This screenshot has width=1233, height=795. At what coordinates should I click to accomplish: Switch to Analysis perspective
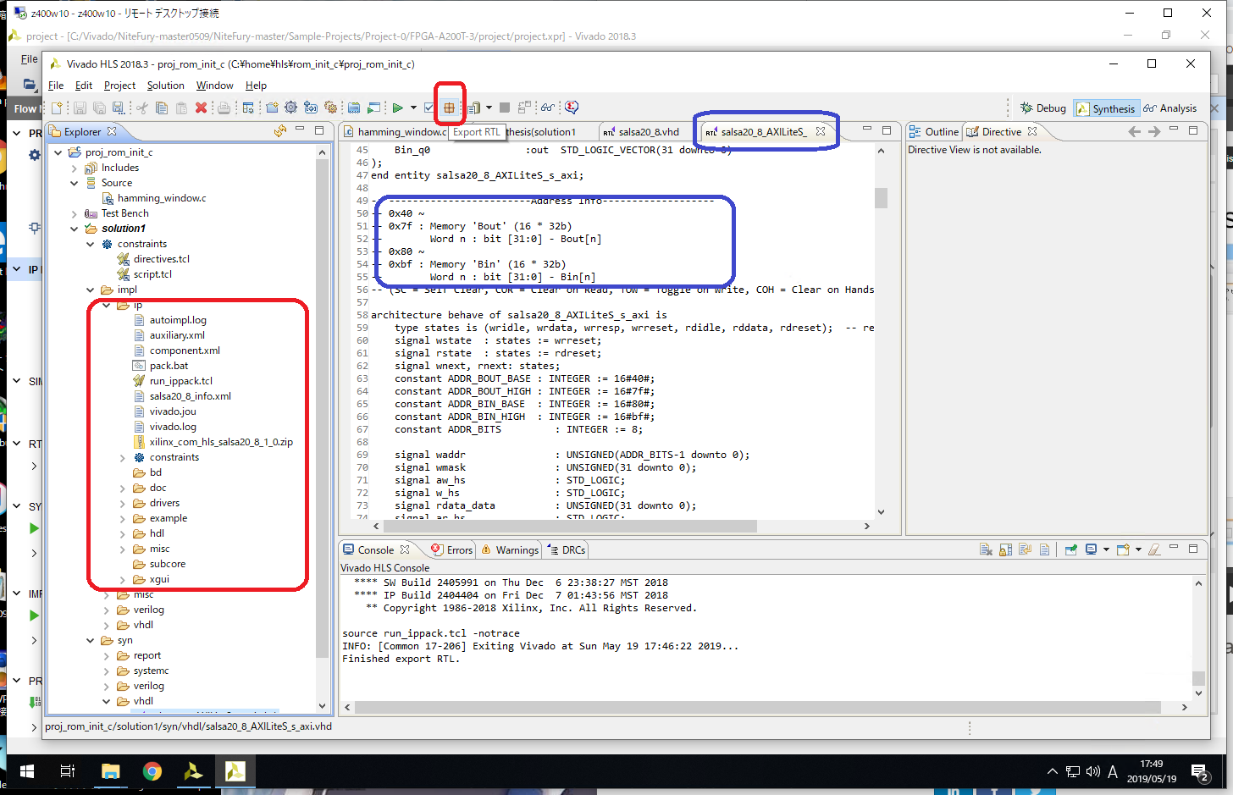(1169, 108)
